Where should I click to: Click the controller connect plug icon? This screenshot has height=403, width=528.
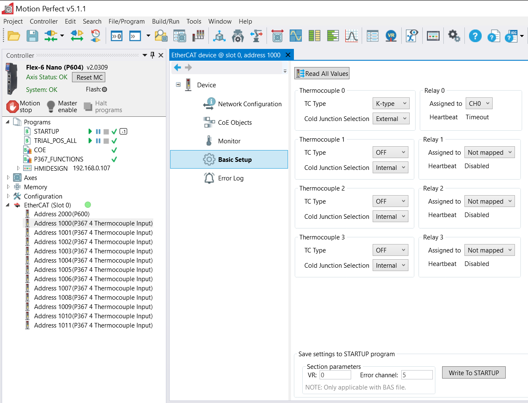tap(51, 36)
